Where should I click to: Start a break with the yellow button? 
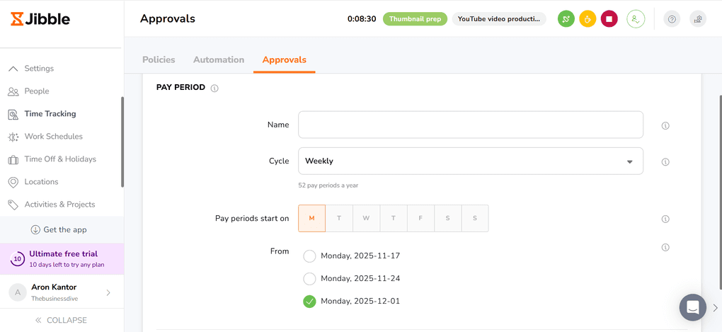(x=588, y=19)
